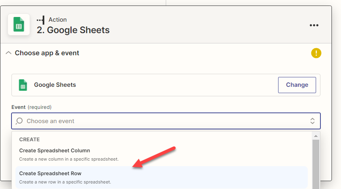Click the Choose app & event heading
The width and height of the screenshot is (341, 189).
pos(47,53)
